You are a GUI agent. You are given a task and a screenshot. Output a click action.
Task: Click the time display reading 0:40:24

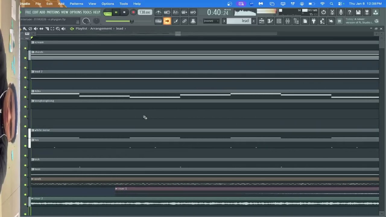(218, 12)
